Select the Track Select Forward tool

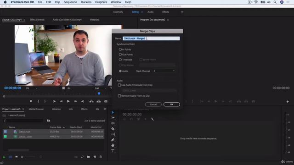tap(113, 118)
